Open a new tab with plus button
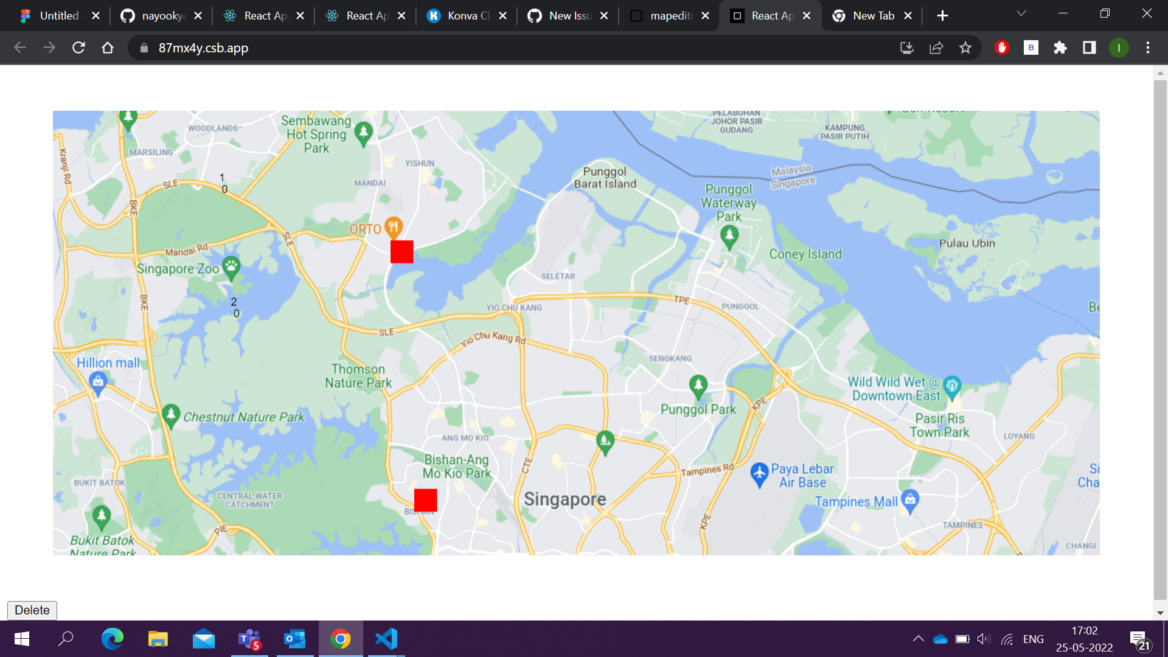Screen dimensions: 1168x657 coord(942,16)
